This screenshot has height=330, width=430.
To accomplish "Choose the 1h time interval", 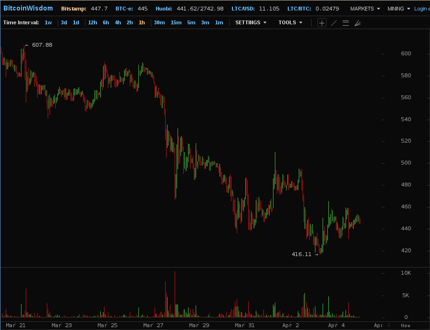I will (x=142, y=22).
